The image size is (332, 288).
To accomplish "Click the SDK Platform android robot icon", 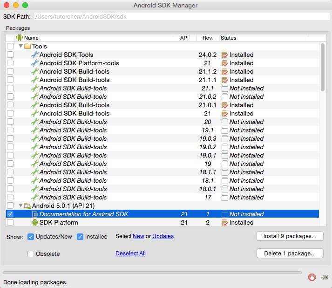I will click(x=35, y=222).
